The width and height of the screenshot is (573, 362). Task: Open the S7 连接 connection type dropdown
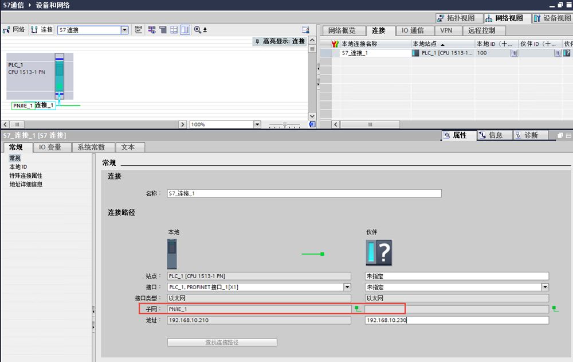tap(124, 30)
